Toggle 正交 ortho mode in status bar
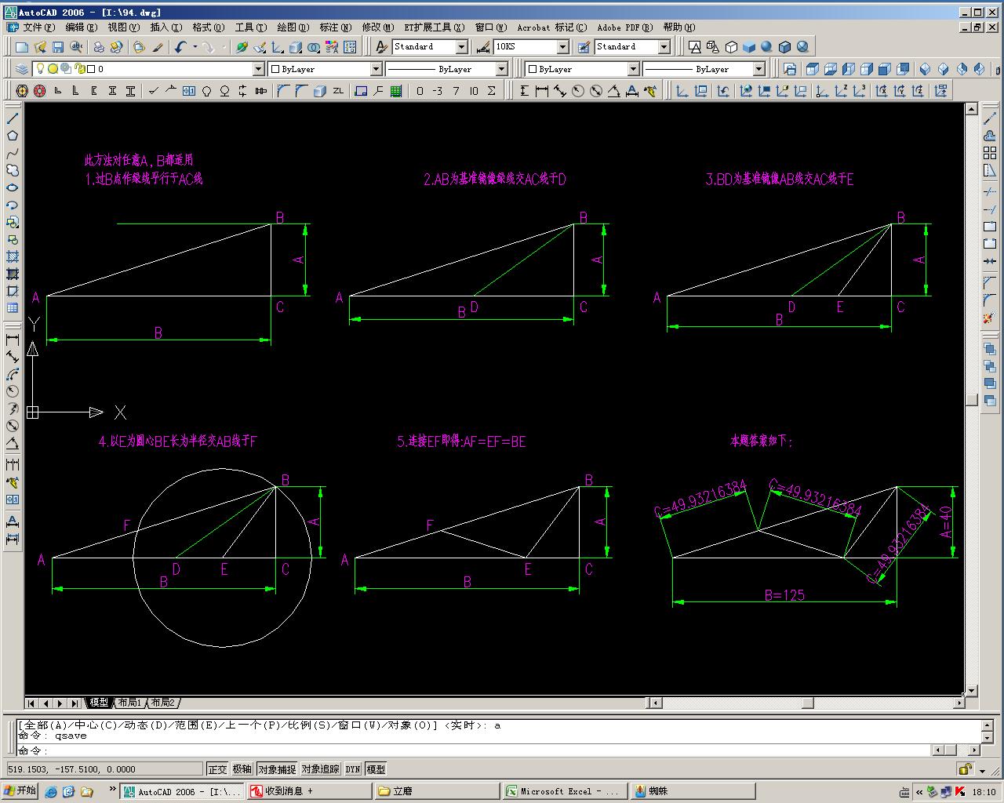1004x803 pixels. pos(217,769)
